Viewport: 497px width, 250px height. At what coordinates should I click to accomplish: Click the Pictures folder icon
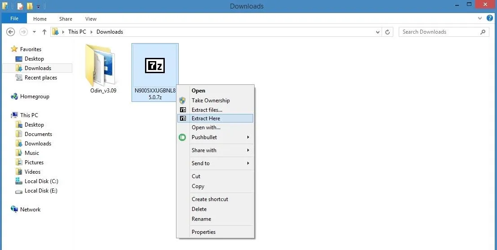(19, 162)
